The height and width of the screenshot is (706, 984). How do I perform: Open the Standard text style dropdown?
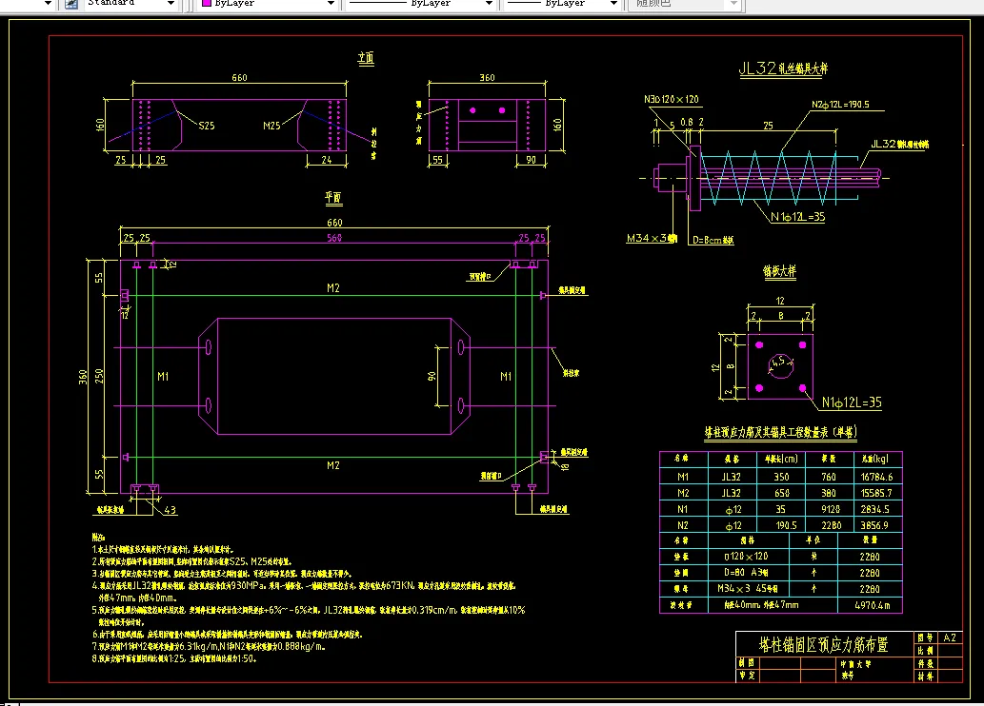click(x=171, y=3)
